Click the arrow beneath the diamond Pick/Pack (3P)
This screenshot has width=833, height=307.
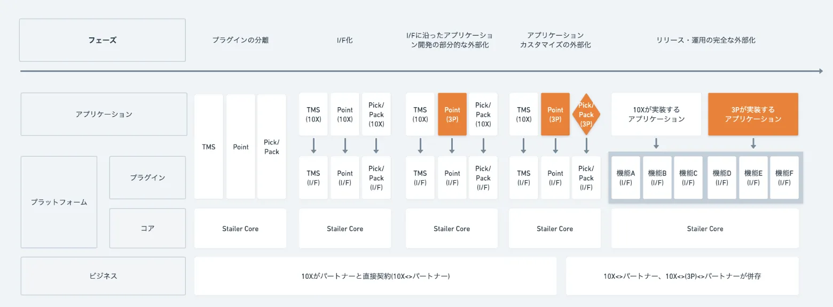[x=586, y=145]
